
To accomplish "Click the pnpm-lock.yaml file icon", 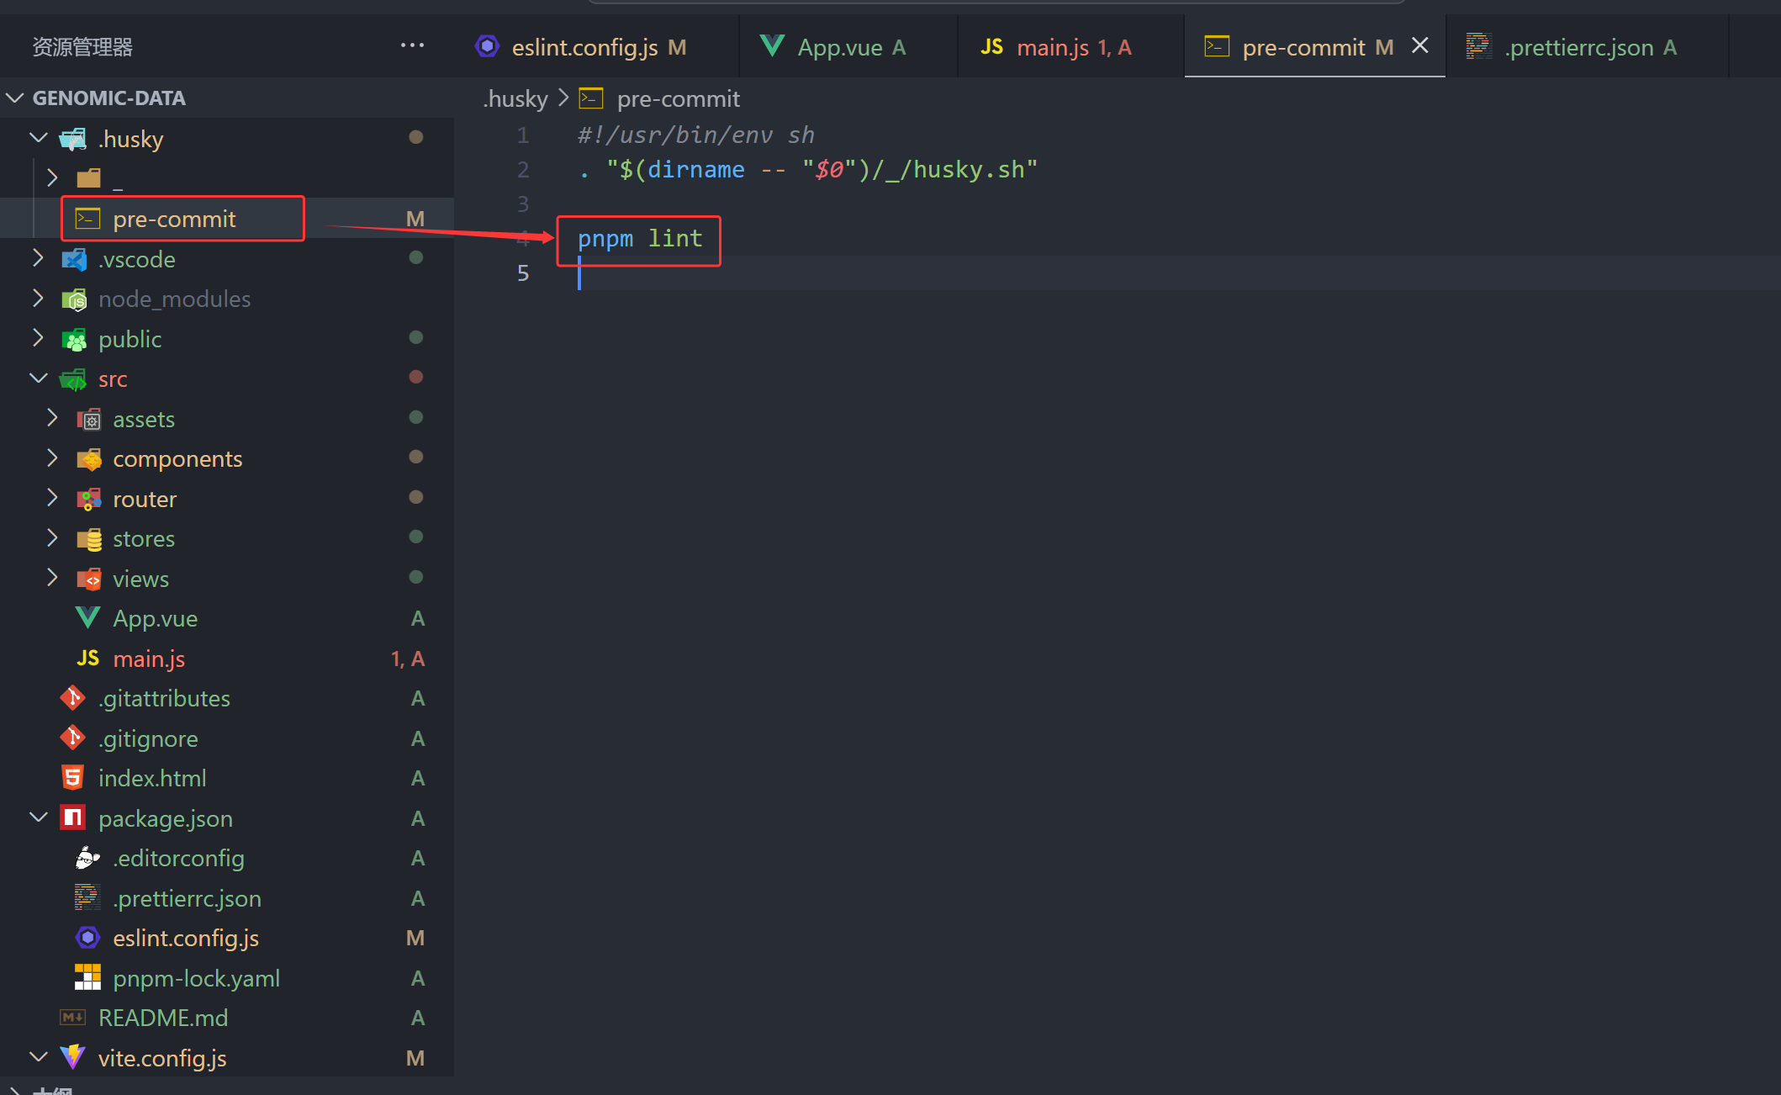I will point(87,978).
